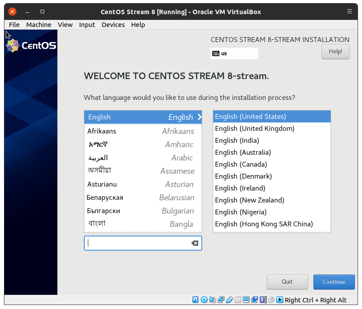Click the network adapter status icon
This screenshot has height=309, width=362.
(221, 300)
